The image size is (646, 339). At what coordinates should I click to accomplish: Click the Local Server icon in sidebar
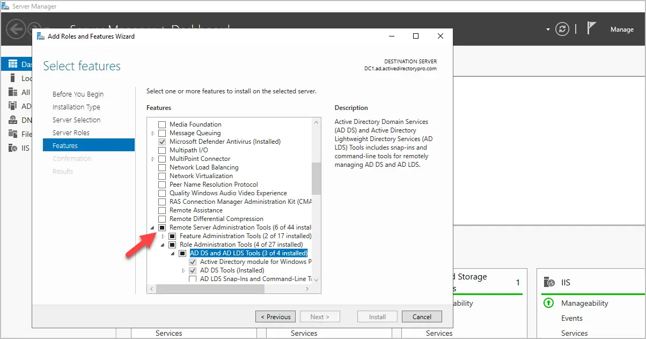tap(13, 78)
